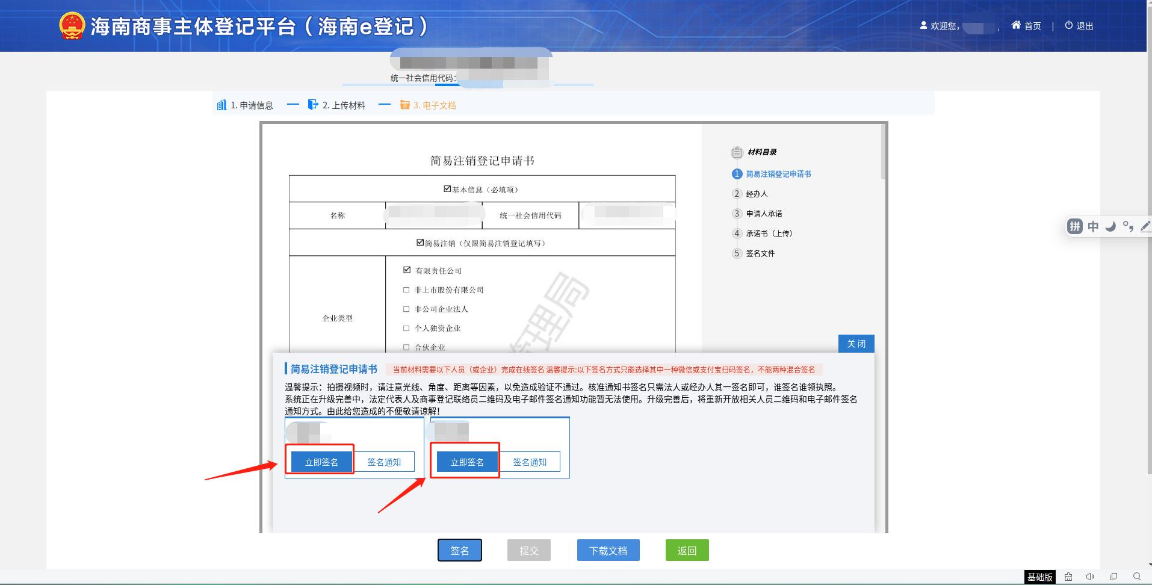
Task: Click the national emblem logo in the header
Action: click(x=72, y=26)
